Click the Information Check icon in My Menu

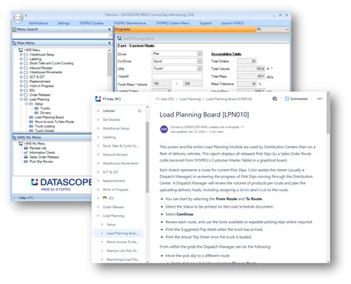click(26, 153)
